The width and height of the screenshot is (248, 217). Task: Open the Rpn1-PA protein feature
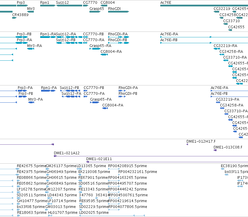(48, 91)
